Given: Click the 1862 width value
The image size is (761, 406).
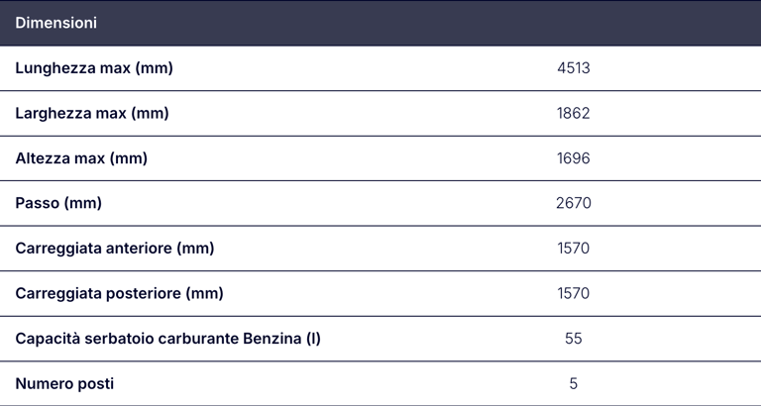Looking at the screenshot, I should coord(573,114).
